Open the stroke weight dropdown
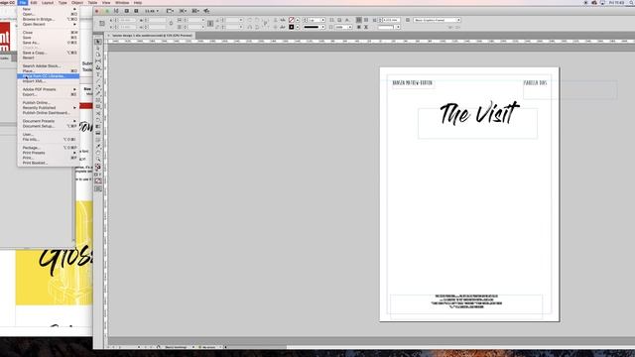This screenshot has width=635, height=357. 322,20
